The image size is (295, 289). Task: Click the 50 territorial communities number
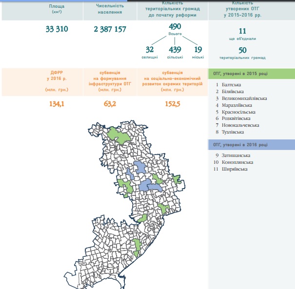pyautogui.click(x=242, y=50)
